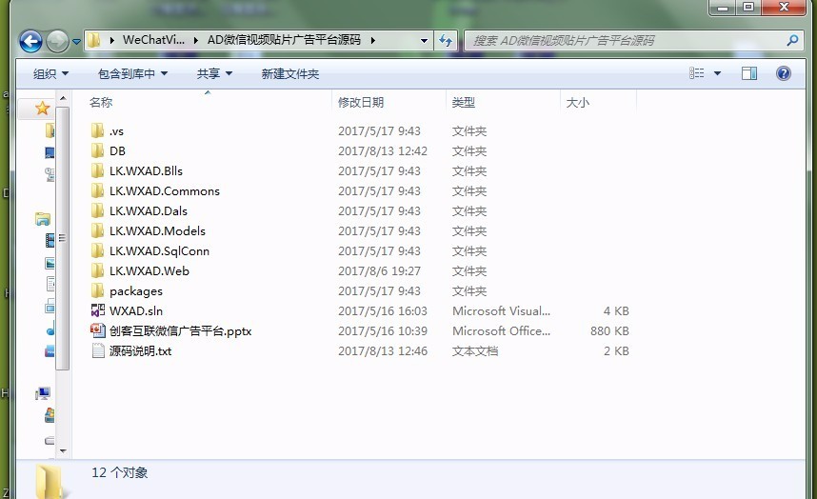
Task: Click the 文本文档 type cell
Action: click(474, 351)
